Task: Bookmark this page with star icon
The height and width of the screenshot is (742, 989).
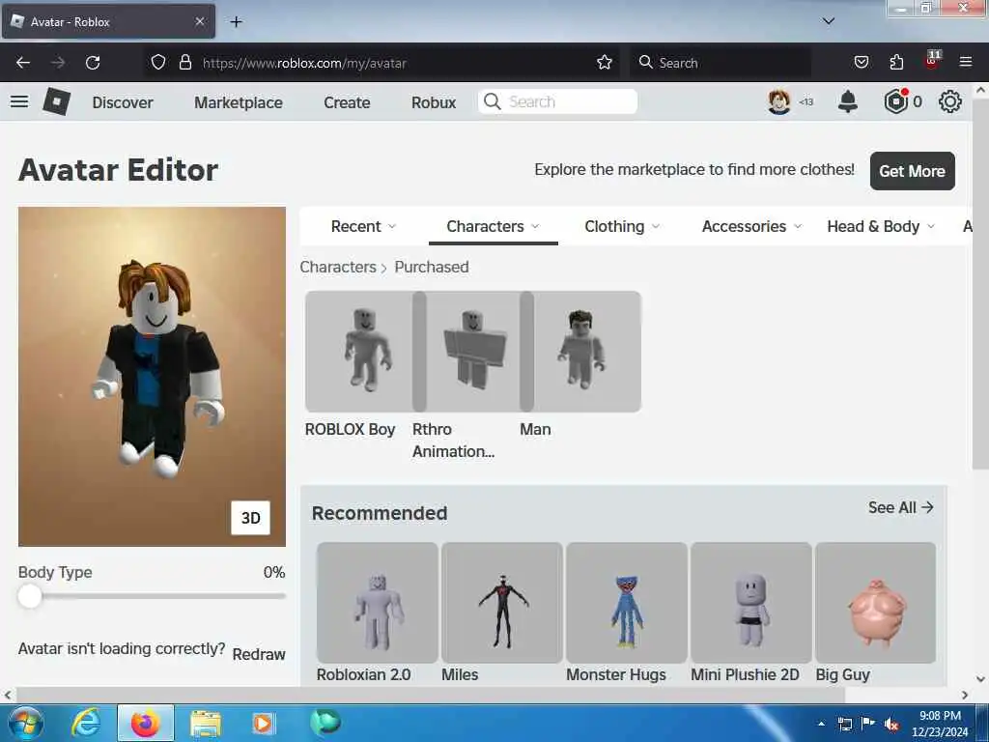Action: 605,63
